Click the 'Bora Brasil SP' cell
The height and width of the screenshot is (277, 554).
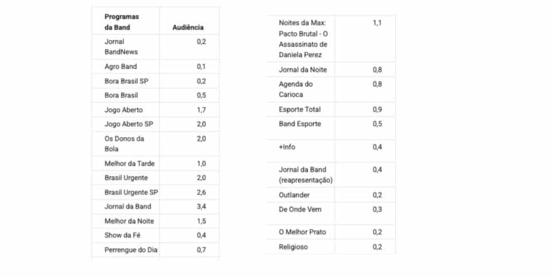point(126,81)
